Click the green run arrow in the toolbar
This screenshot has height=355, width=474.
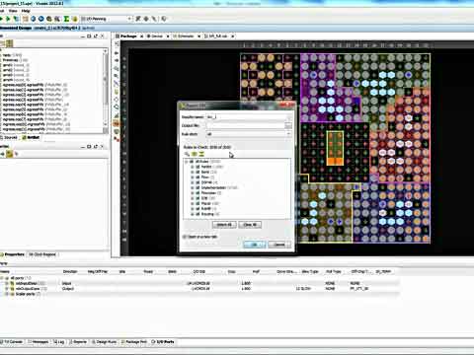click(x=8, y=19)
